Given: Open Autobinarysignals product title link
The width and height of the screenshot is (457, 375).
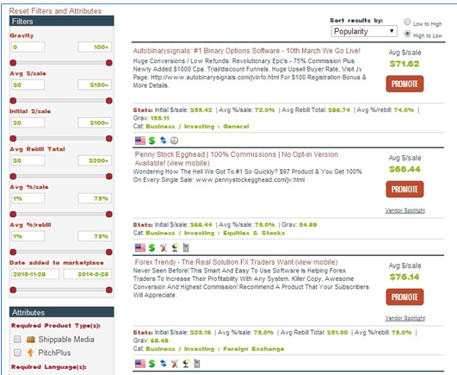Looking at the screenshot, I should pyautogui.click(x=246, y=51).
